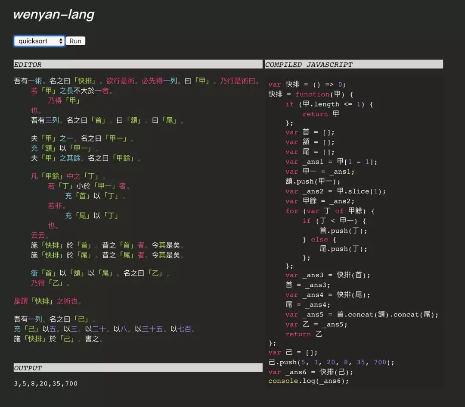Click compiled line 快排 = function(甲)
The height and width of the screenshot is (407, 465).
[311, 94]
